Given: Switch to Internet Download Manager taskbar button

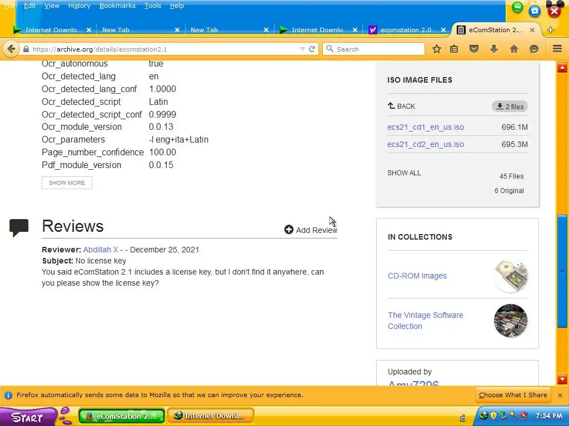Looking at the screenshot, I should 211,416.
